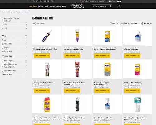156x125 pixels.
Task: Open the LinkedIn icon in top bar
Action: [x=120, y=2]
